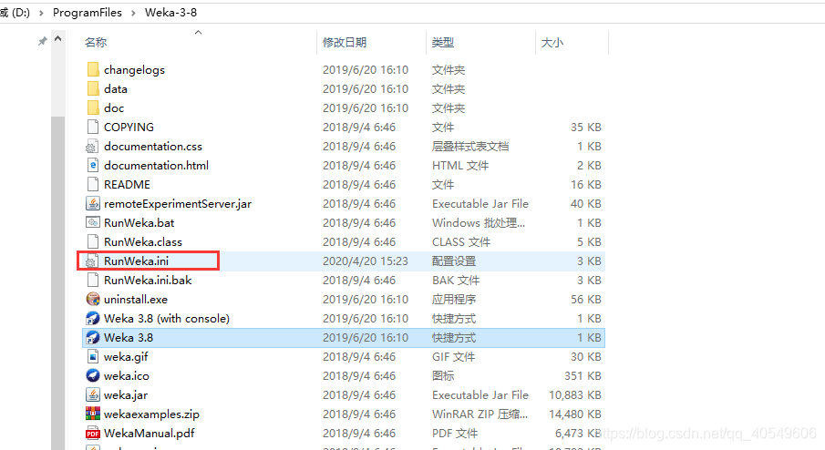Click the RunWeka.class file icon
The image size is (825, 450).
[93, 241]
